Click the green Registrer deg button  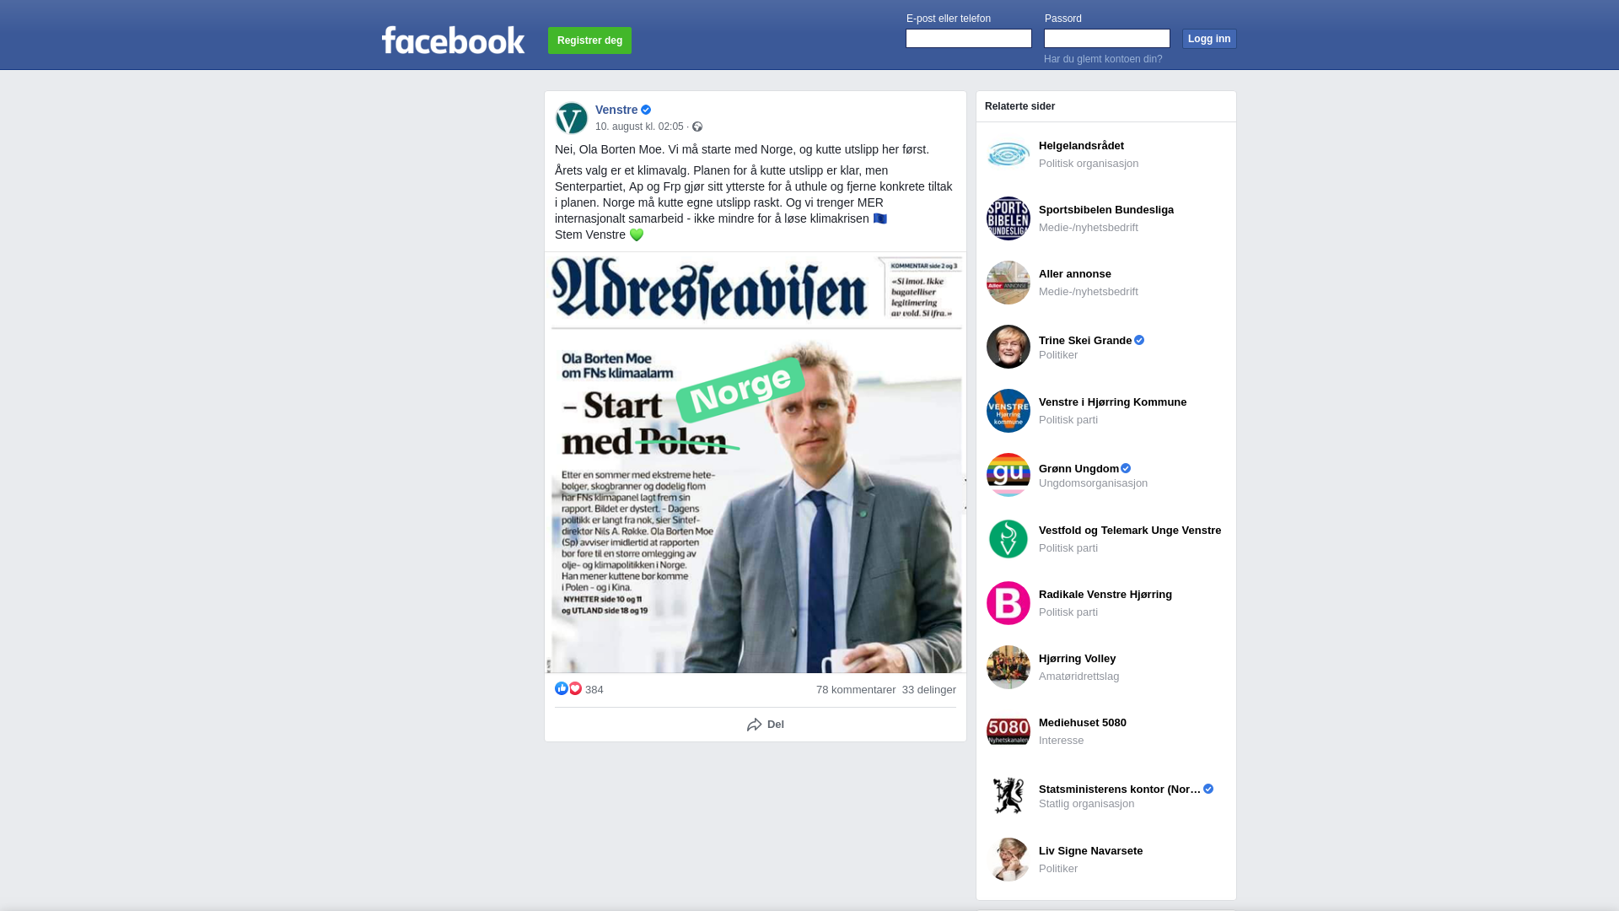tap(589, 40)
